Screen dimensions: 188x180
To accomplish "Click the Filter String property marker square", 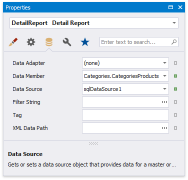I will pos(175,102).
